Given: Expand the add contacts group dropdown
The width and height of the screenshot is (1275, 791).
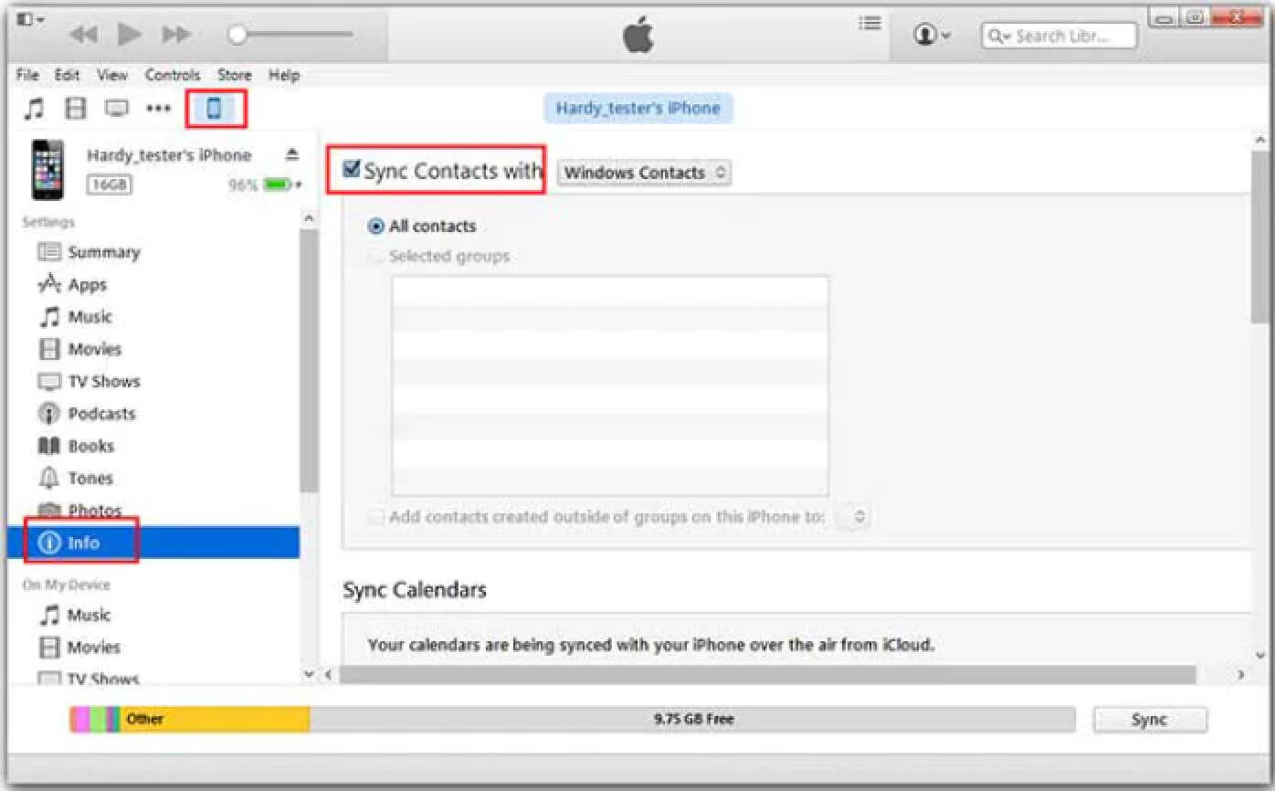Looking at the screenshot, I should [x=855, y=516].
